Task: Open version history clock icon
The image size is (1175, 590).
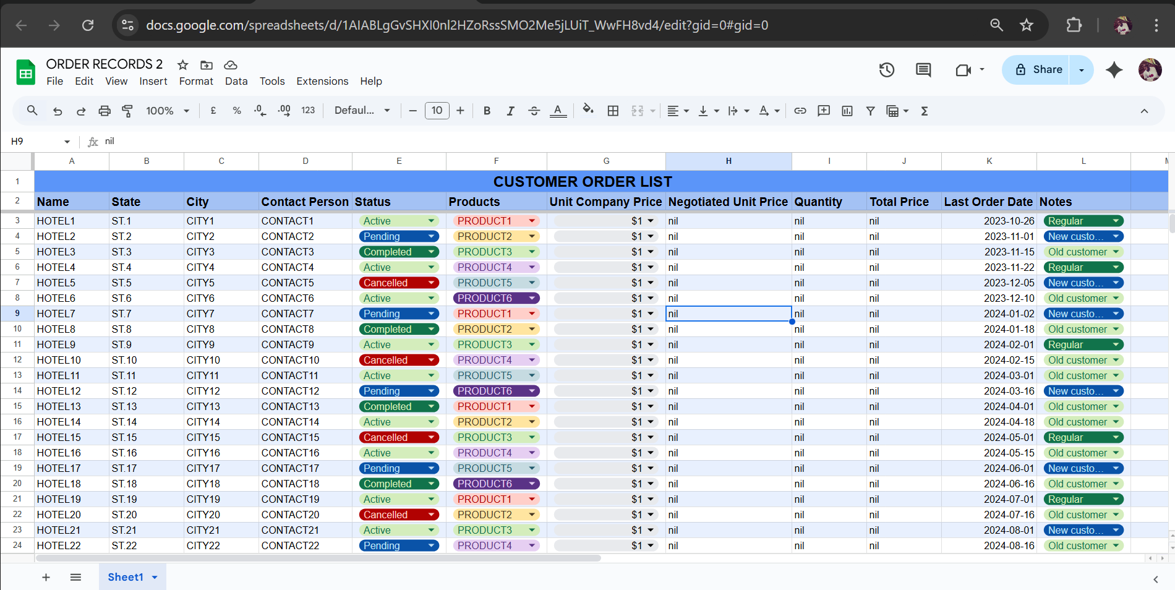Action: [x=886, y=70]
